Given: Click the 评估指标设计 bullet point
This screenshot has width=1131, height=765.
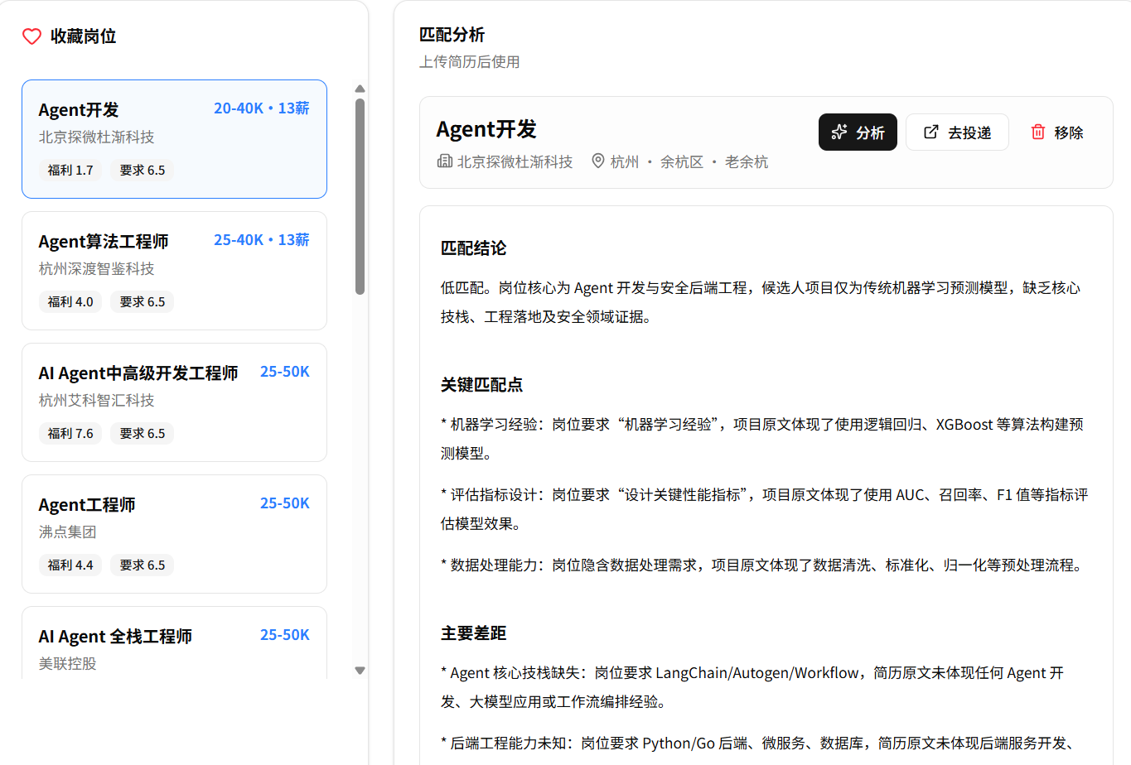Looking at the screenshot, I should (x=765, y=509).
